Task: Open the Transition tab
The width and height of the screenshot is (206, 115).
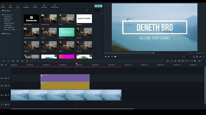Action: (26, 6)
